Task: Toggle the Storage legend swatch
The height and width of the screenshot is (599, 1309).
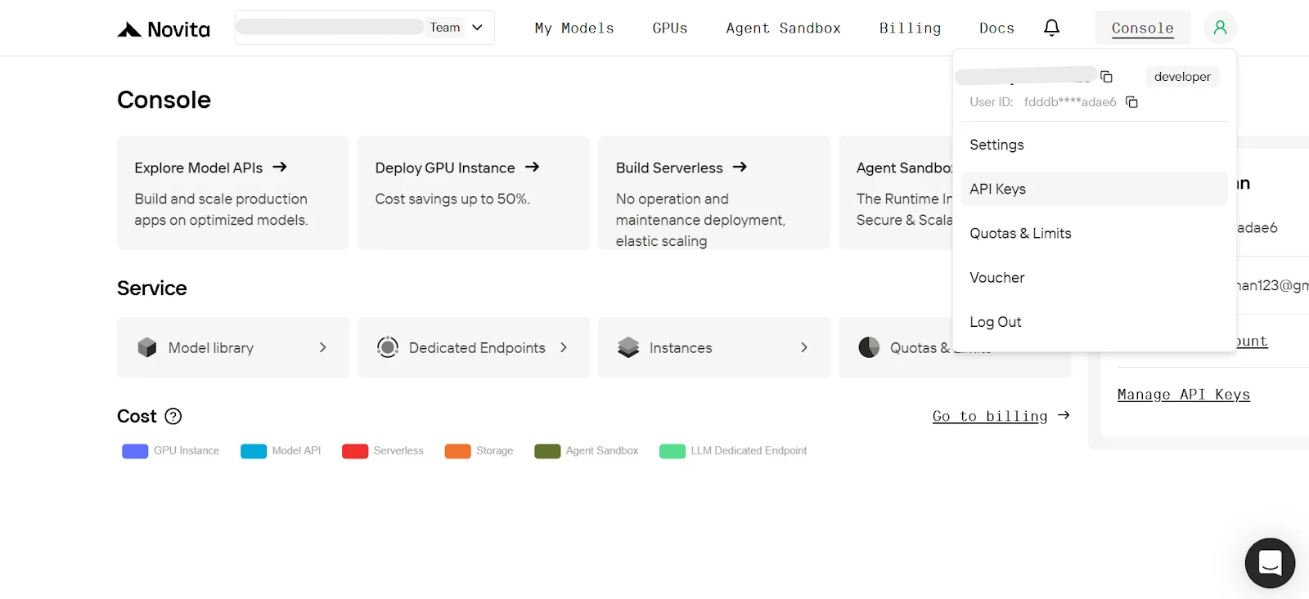Action: (457, 451)
